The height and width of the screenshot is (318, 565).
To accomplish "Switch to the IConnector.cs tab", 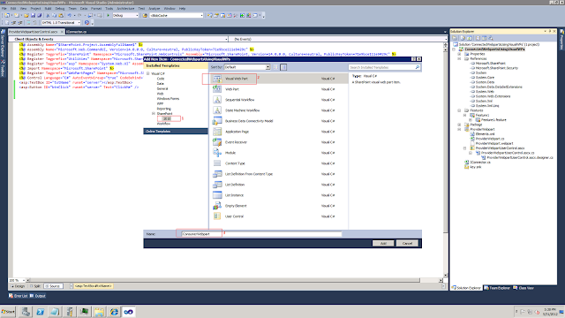I will pos(77,32).
